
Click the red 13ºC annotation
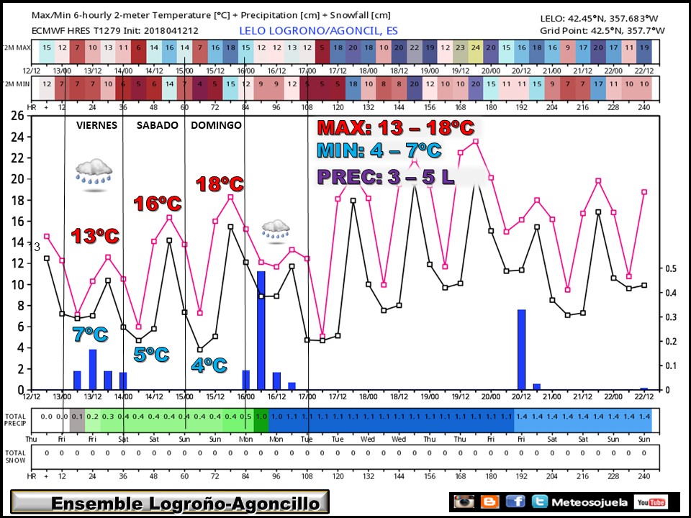(x=95, y=236)
